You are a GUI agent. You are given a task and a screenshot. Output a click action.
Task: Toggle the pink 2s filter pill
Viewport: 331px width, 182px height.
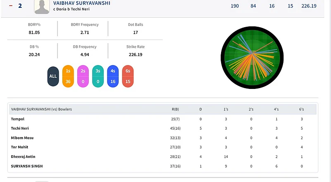pos(83,76)
